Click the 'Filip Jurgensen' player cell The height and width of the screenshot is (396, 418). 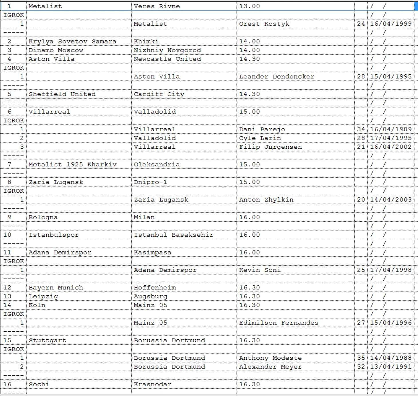click(x=295, y=147)
